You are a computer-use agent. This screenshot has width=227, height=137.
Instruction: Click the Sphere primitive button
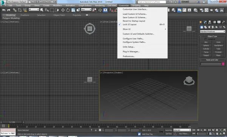[206, 45]
